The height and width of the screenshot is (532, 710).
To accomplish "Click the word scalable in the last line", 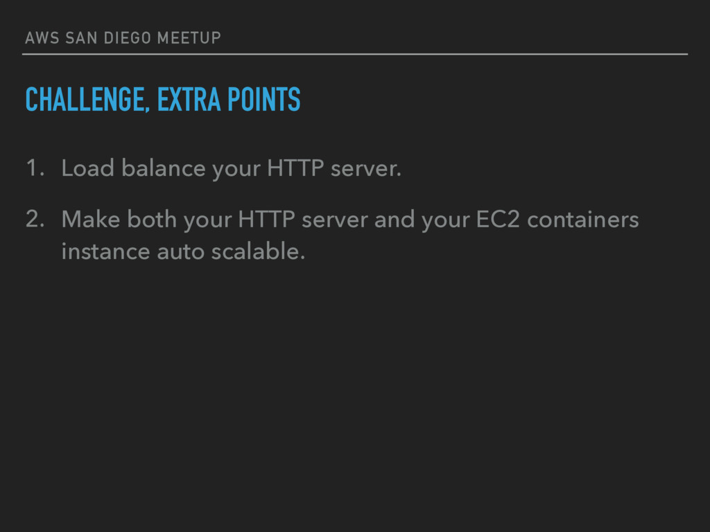I will coord(258,251).
